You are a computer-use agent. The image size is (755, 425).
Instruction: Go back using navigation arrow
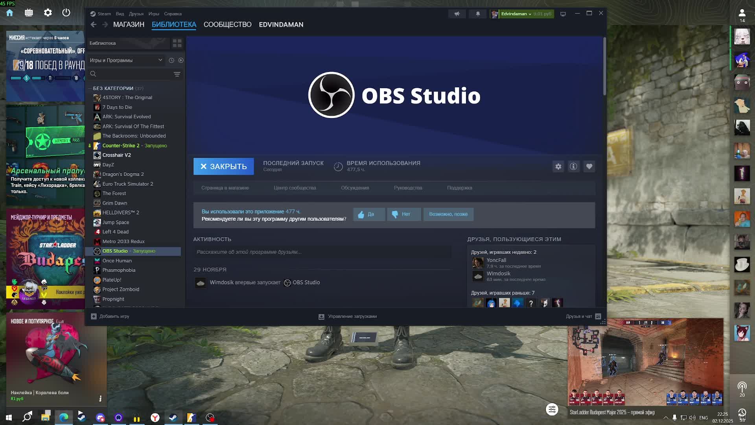94,24
